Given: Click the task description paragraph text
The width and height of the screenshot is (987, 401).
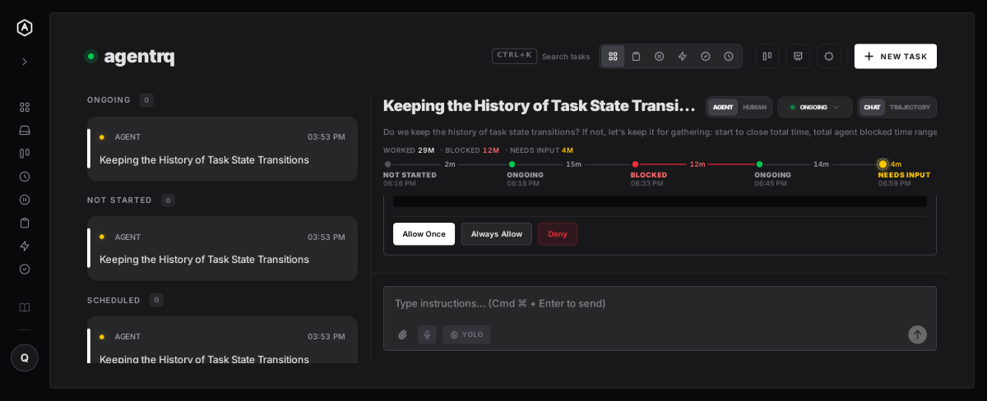Looking at the screenshot, I should 660,131.
